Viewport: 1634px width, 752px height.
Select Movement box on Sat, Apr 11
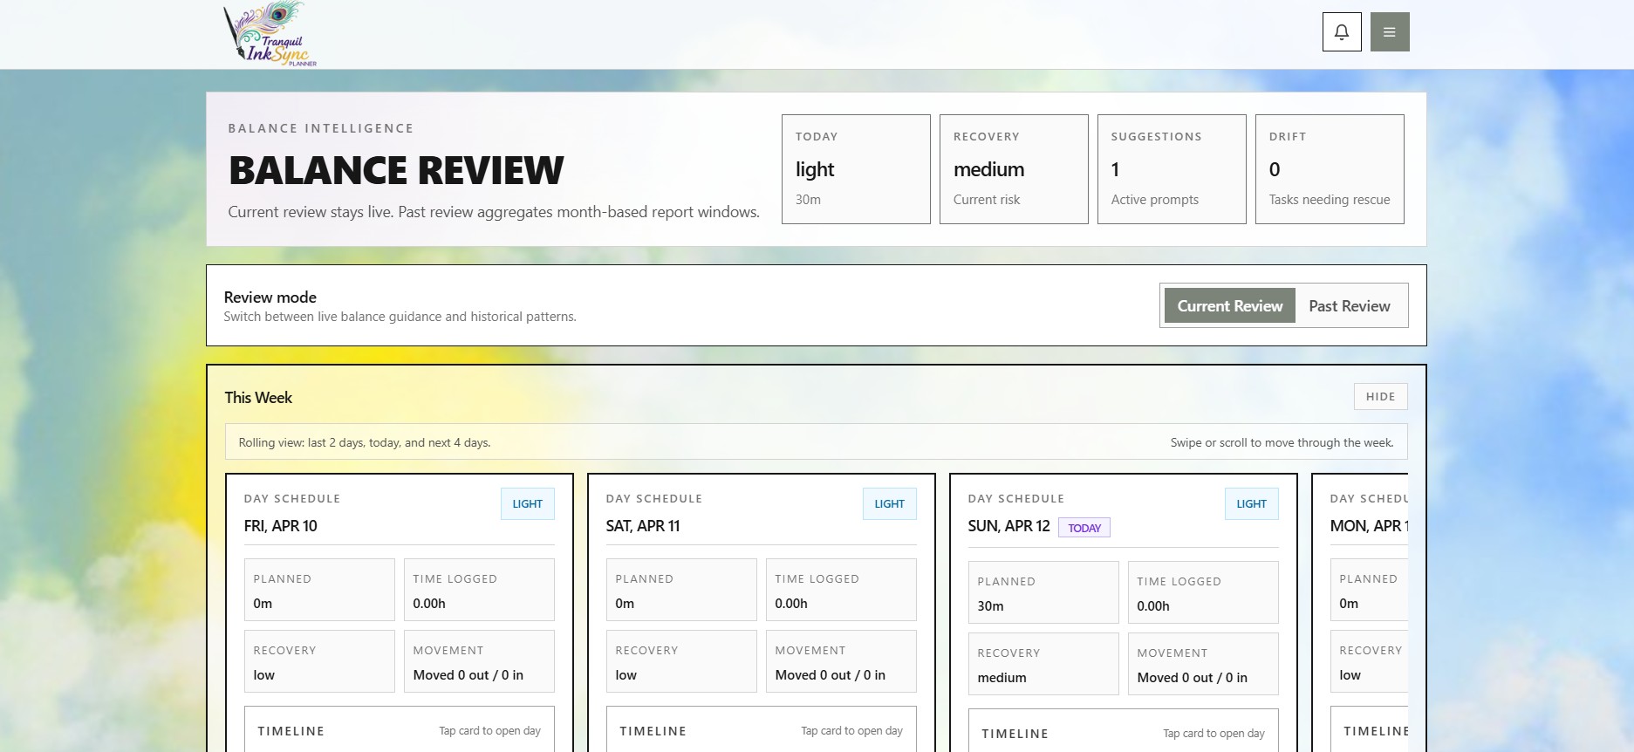(841, 661)
